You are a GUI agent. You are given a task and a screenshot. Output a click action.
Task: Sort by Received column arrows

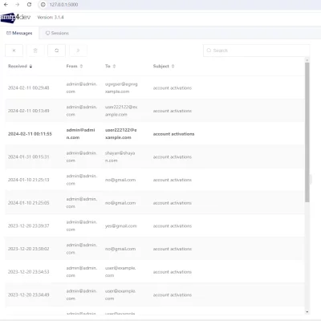[x=30, y=66]
